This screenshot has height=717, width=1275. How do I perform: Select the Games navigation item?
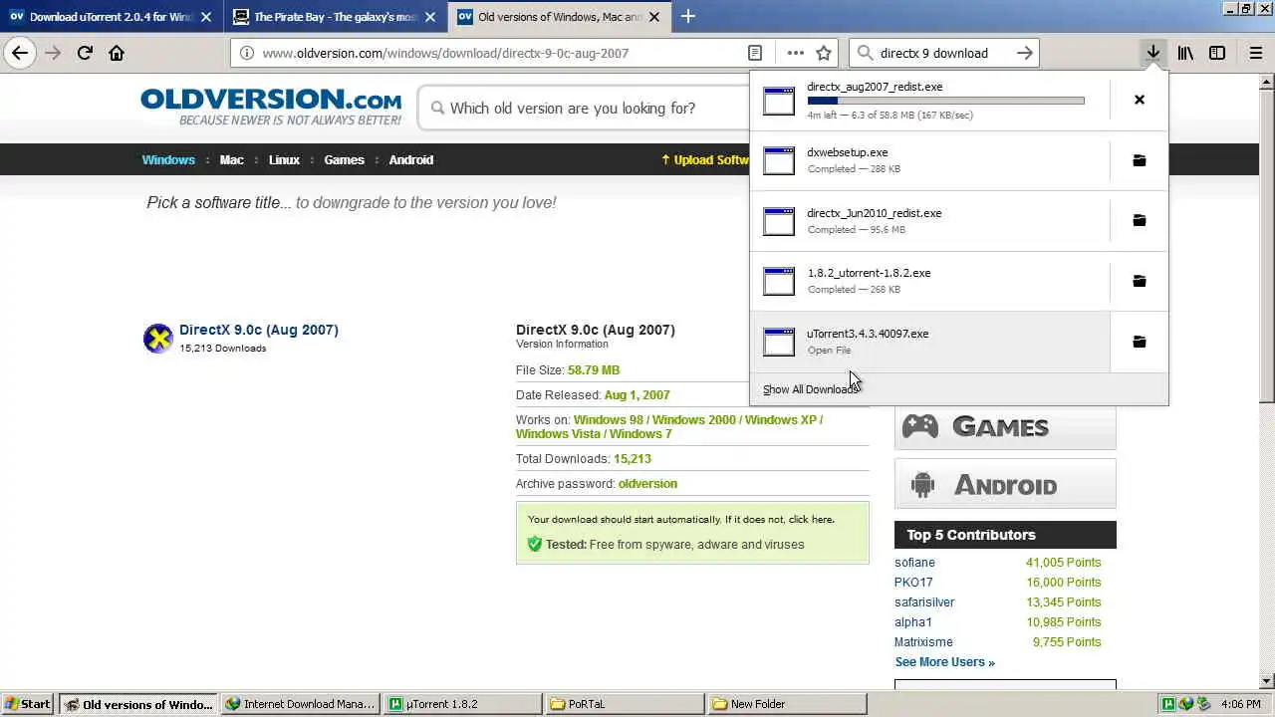(x=344, y=159)
